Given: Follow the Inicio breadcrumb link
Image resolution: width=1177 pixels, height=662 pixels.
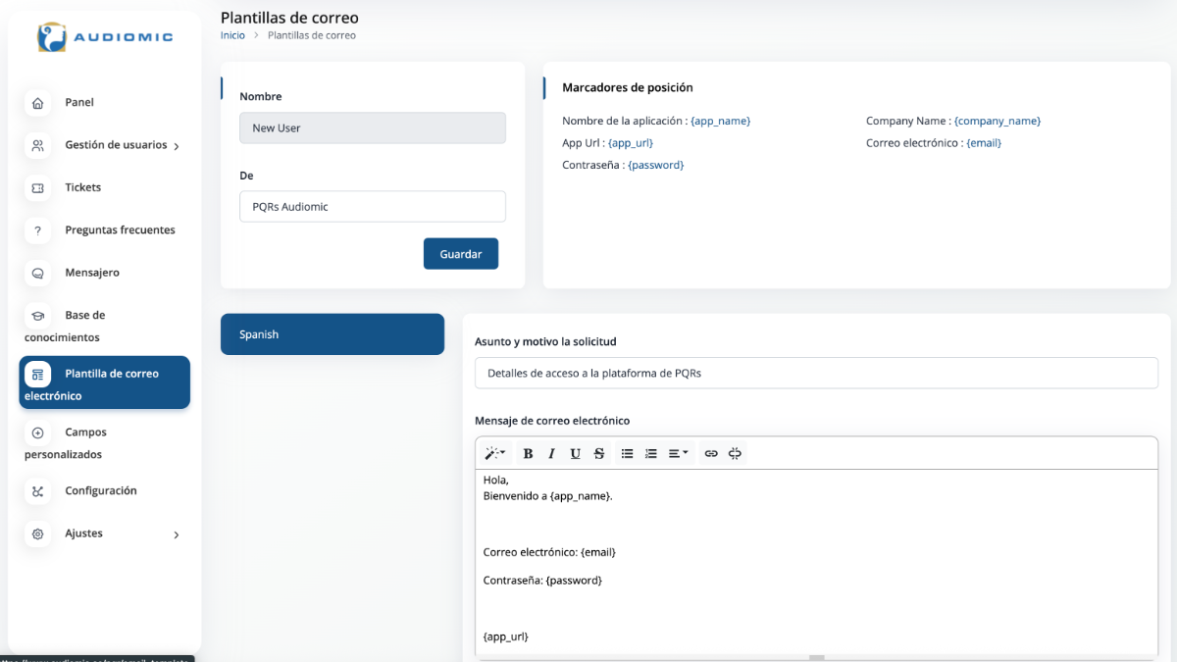Looking at the screenshot, I should pyautogui.click(x=232, y=35).
